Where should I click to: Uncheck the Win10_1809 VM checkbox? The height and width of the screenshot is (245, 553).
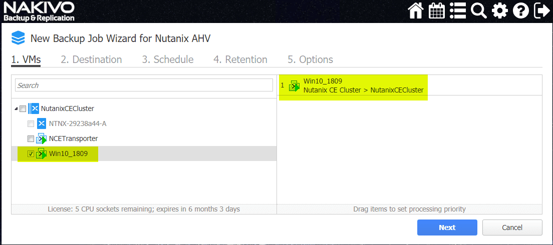(31, 153)
